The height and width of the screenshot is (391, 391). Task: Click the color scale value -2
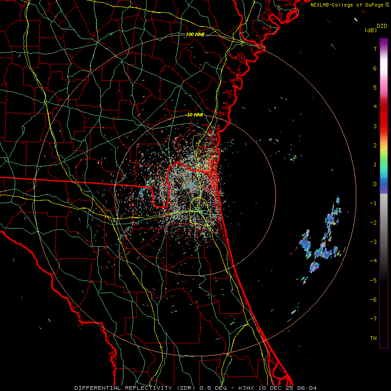(x=373, y=222)
